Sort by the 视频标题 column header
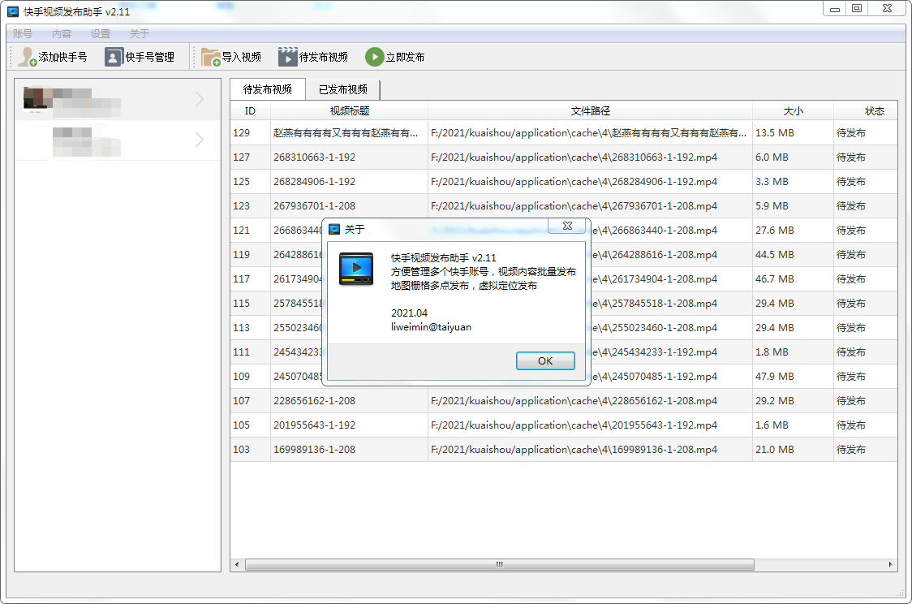The image size is (912, 604). click(350, 110)
